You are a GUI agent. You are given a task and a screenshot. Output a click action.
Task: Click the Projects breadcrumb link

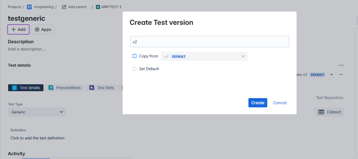(x=14, y=7)
